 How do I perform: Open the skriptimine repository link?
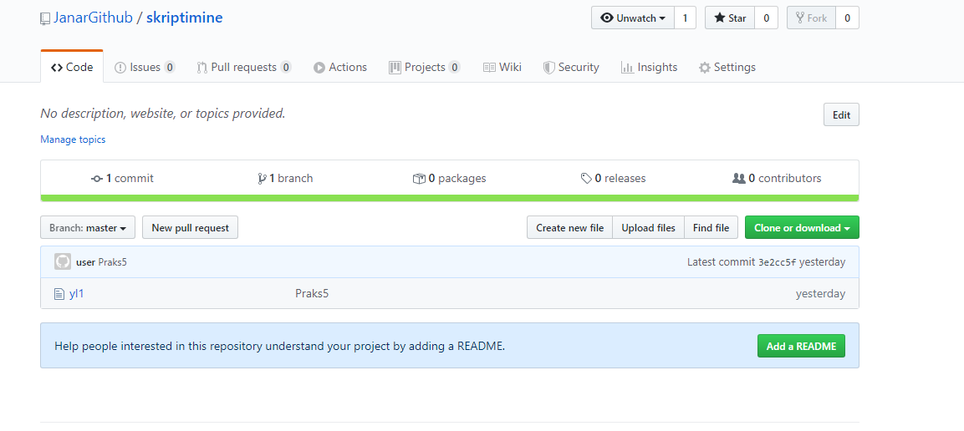[x=185, y=18]
